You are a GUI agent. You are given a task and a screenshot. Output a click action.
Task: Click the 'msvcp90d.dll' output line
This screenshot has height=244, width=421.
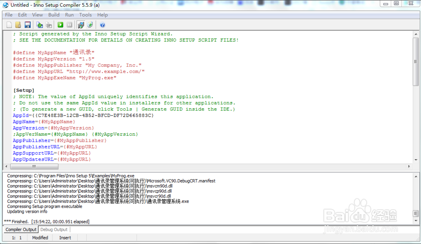(x=89, y=191)
